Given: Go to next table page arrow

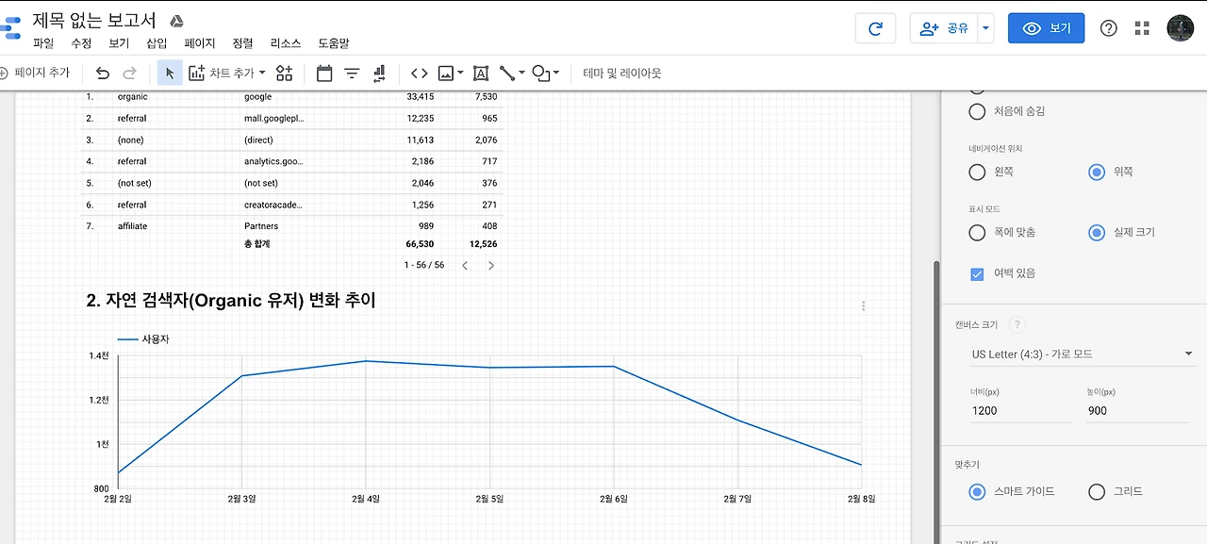Looking at the screenshot, I should [490, 266].
